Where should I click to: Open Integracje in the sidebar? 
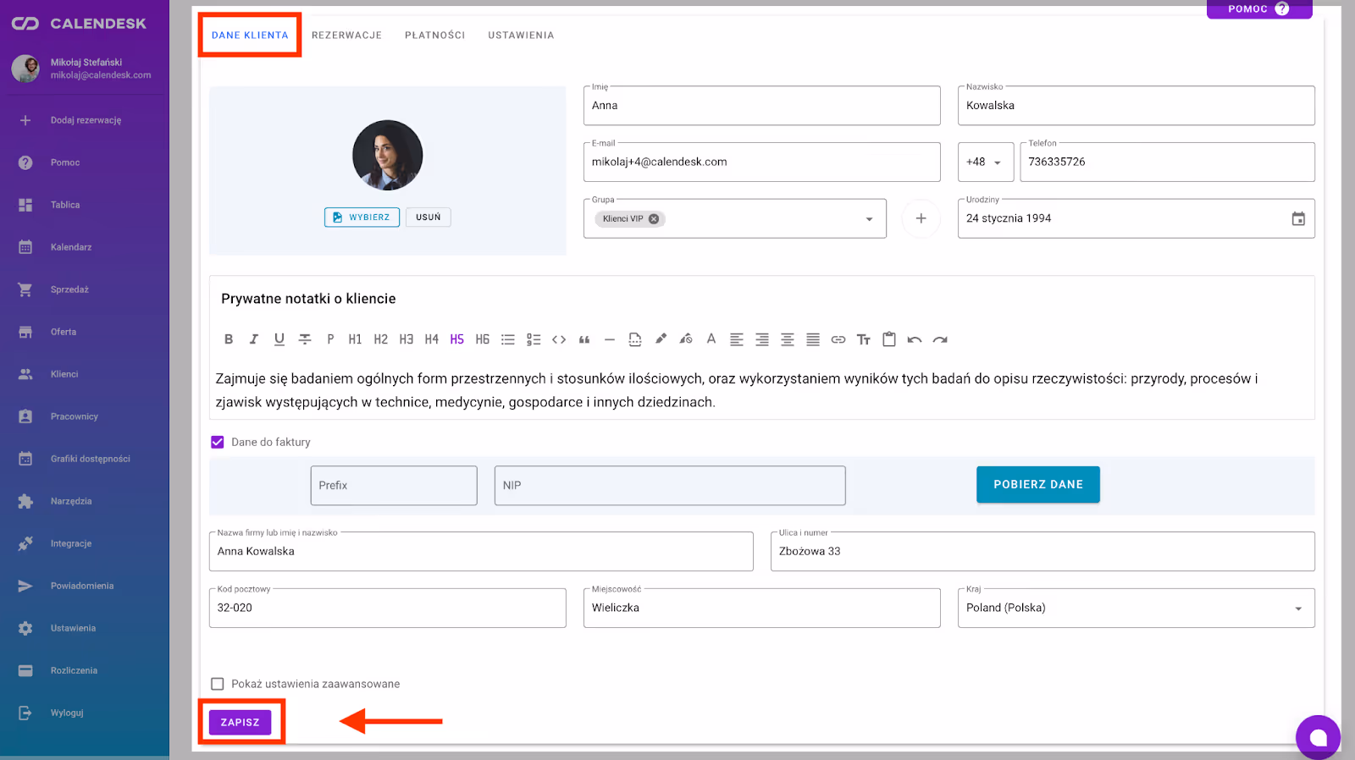[x=85, y=543]
